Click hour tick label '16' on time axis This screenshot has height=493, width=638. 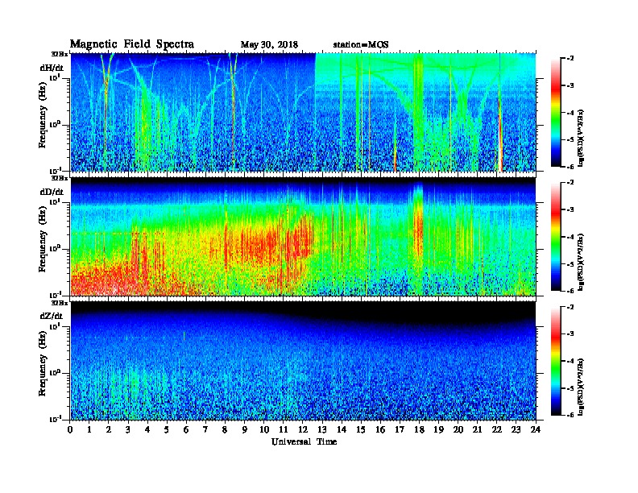pyautogui.click(x=380, y=429)
